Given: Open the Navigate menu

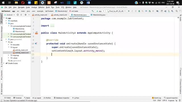Looking at the screenshot, I should pos(21,7).
